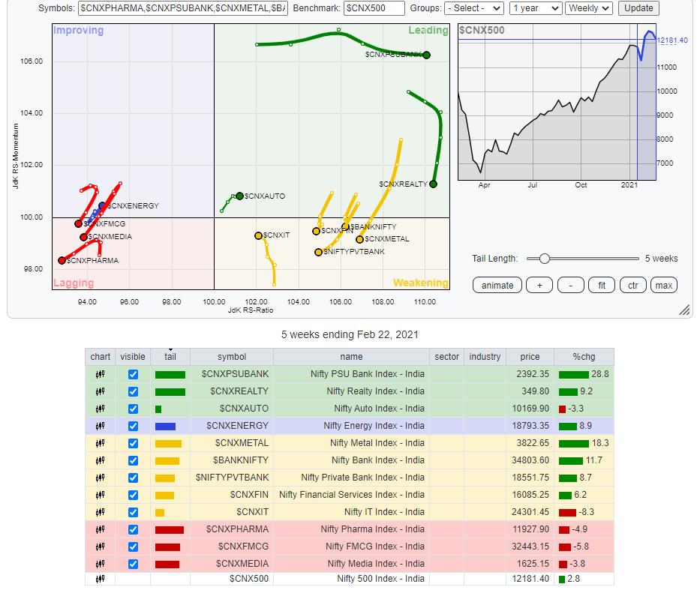Click the animate button
700x593 pixels.
pos(497,286)
